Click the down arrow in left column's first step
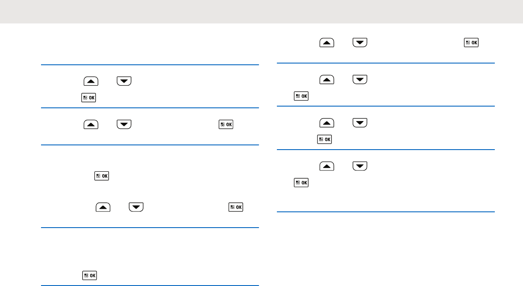 tap(124, 81)
